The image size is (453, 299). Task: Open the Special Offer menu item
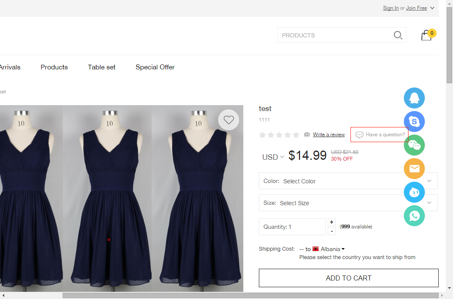tap(155, 67)
